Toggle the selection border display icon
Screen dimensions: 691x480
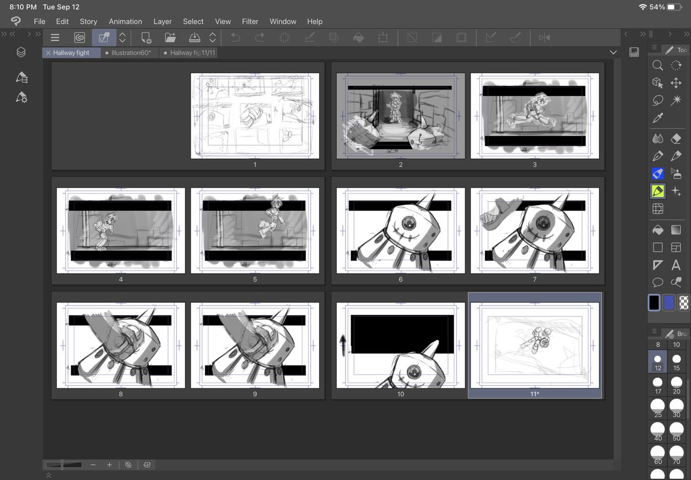click(x=461, y=37)
